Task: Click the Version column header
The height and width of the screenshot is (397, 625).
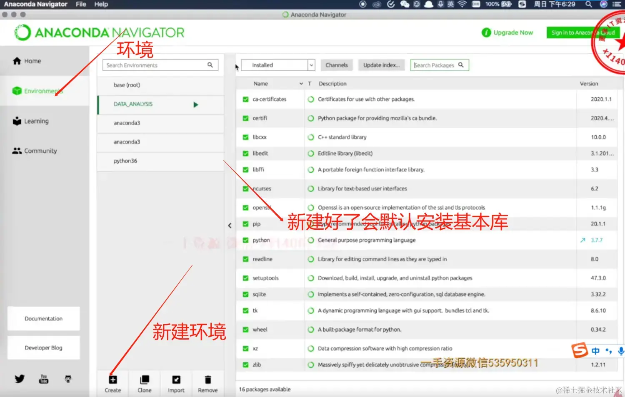Action: [589, 84]
